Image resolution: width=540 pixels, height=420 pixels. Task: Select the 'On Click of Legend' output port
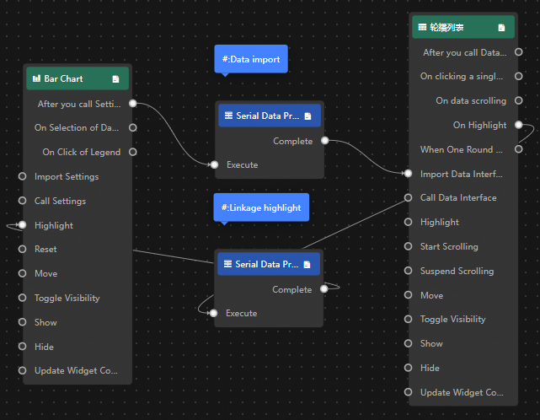[132, 152]
